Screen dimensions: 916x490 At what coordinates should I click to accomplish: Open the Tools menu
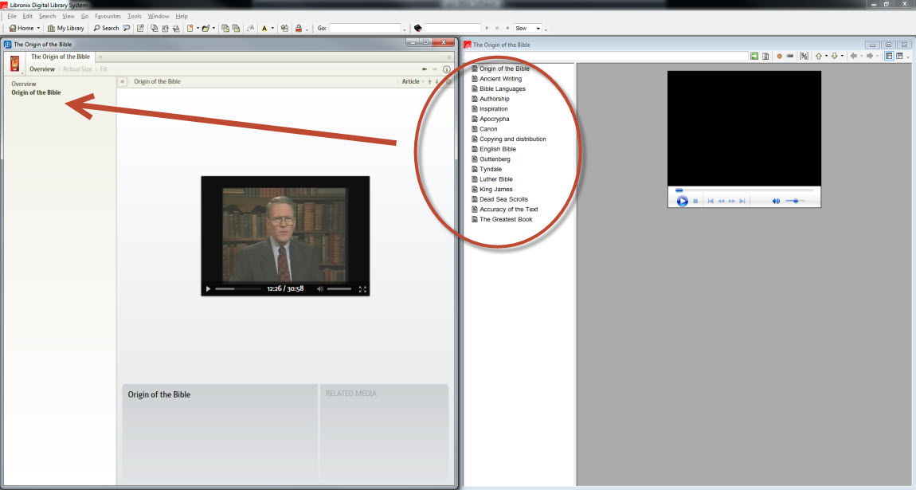tap(135, 17)
